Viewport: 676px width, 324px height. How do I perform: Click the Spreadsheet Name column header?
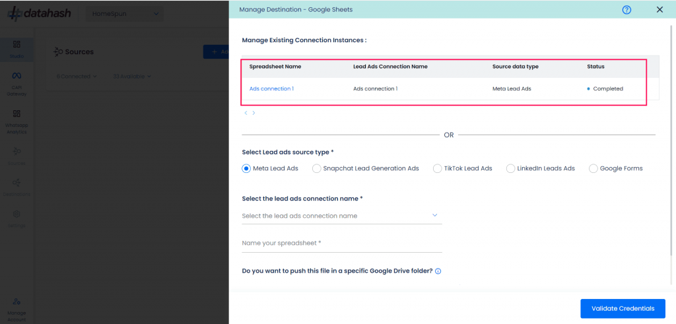(275, 67)
